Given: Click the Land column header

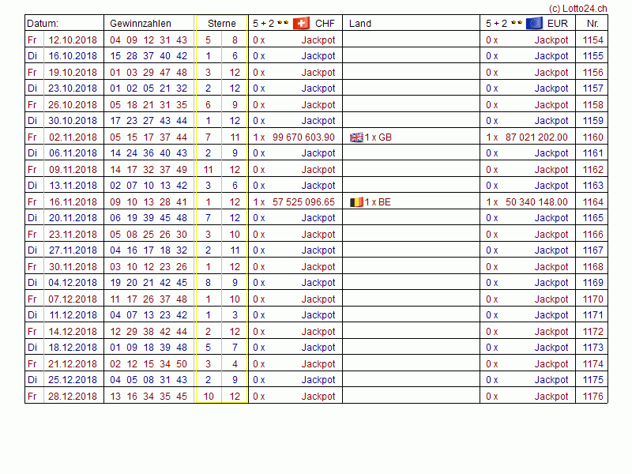Looking at the screenshot, I should pos(360,24).
